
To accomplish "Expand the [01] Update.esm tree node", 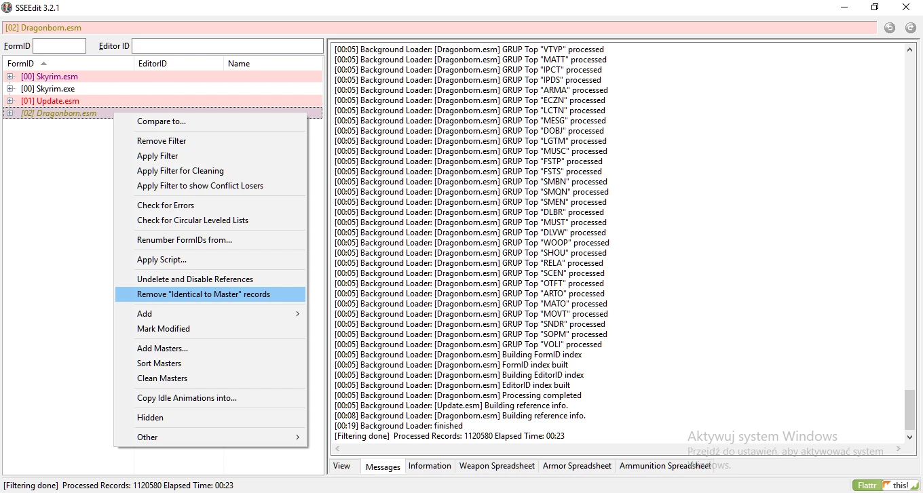I will click(x=10, y=101).
